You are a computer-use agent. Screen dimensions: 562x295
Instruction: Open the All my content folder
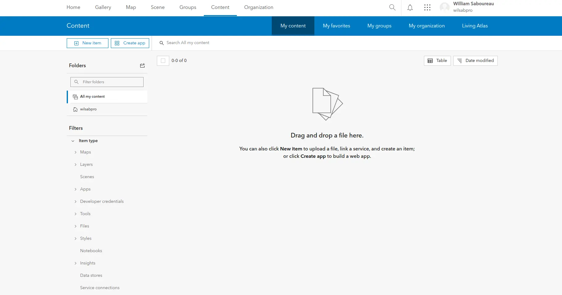coord(92,96)
